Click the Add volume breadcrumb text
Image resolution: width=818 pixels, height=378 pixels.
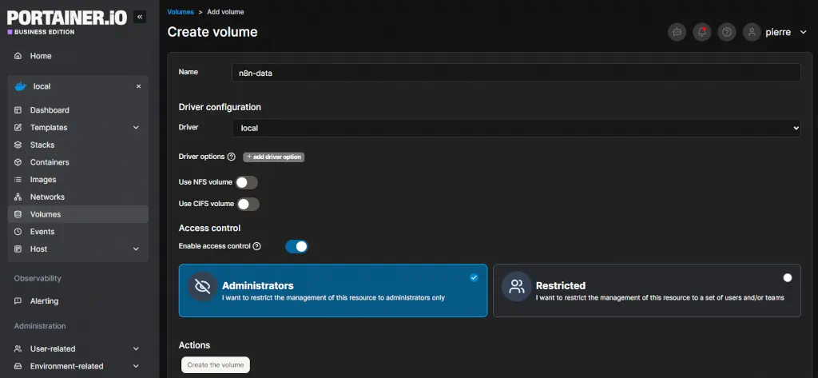point(225,11)
